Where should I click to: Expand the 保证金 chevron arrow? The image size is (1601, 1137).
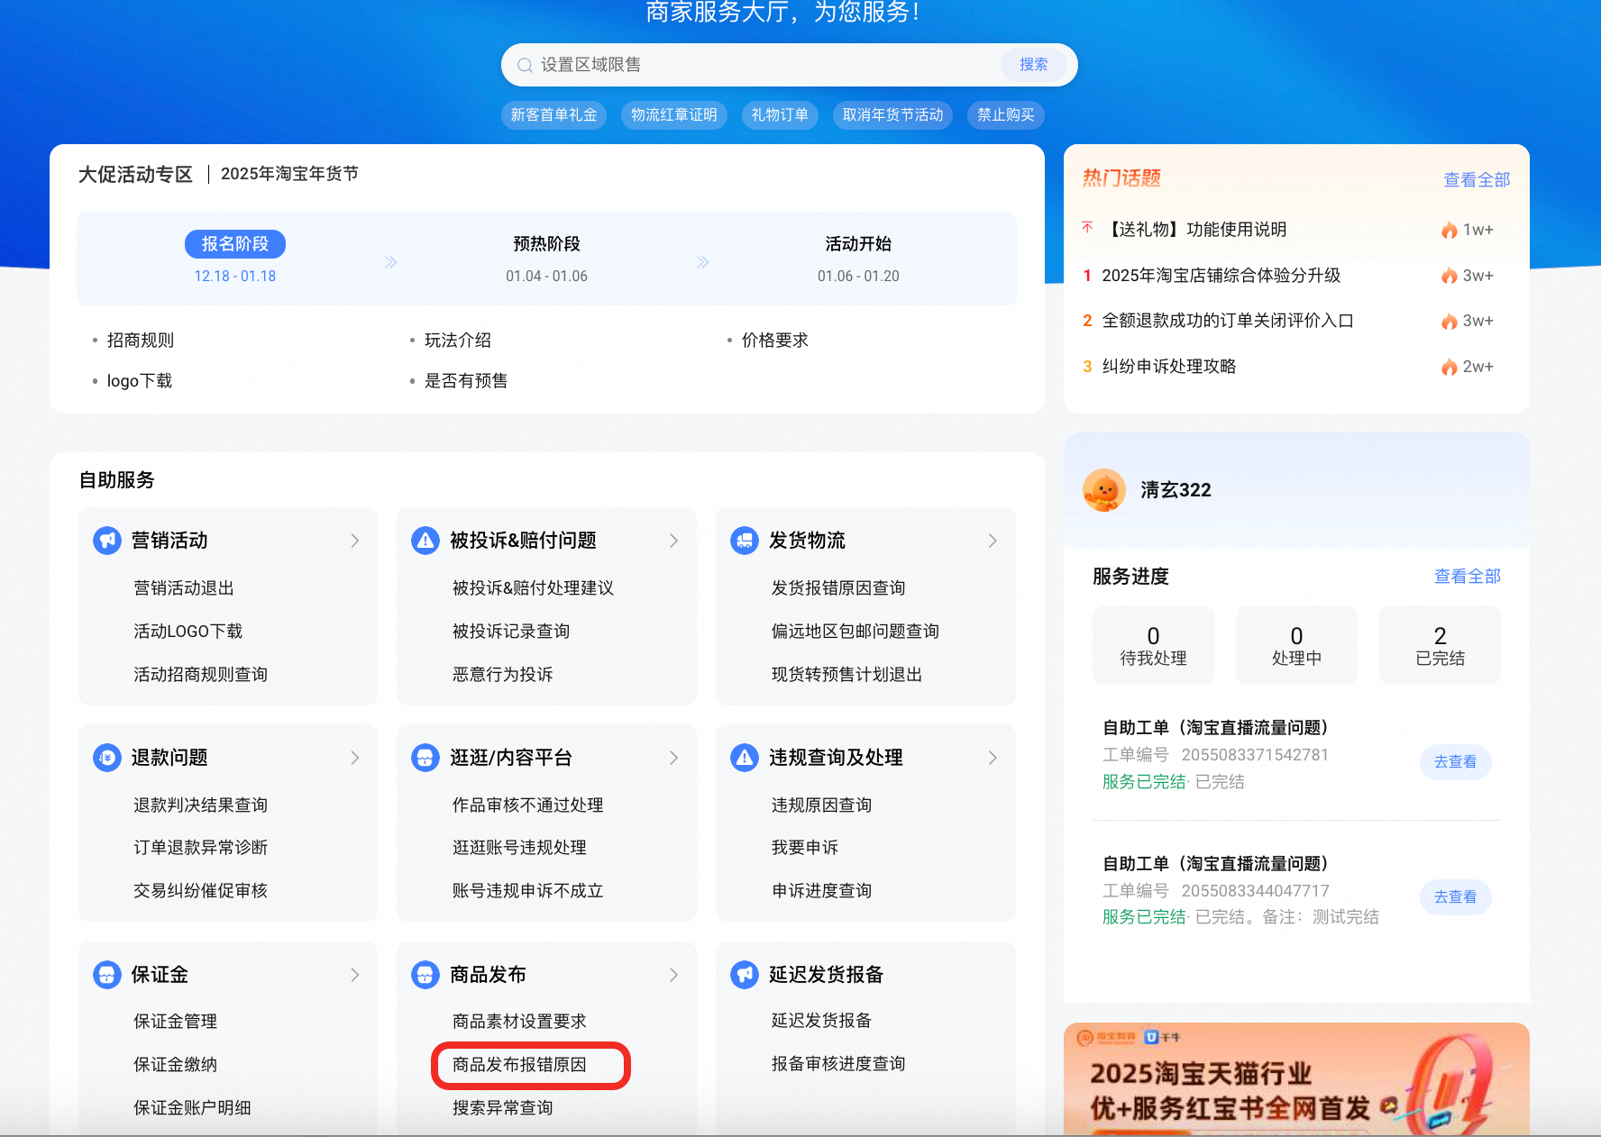point(355,975)
